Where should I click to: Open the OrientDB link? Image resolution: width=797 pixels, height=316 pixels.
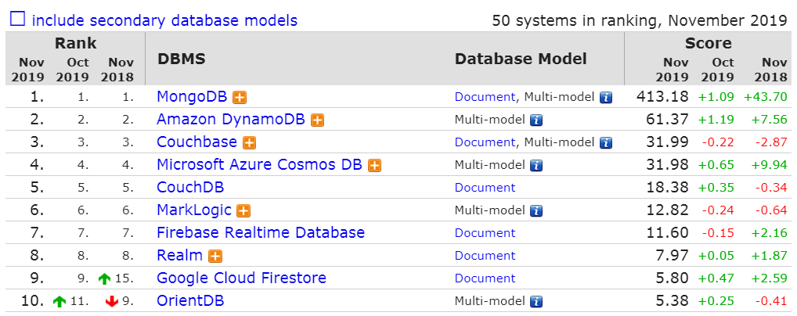[190, 301]
